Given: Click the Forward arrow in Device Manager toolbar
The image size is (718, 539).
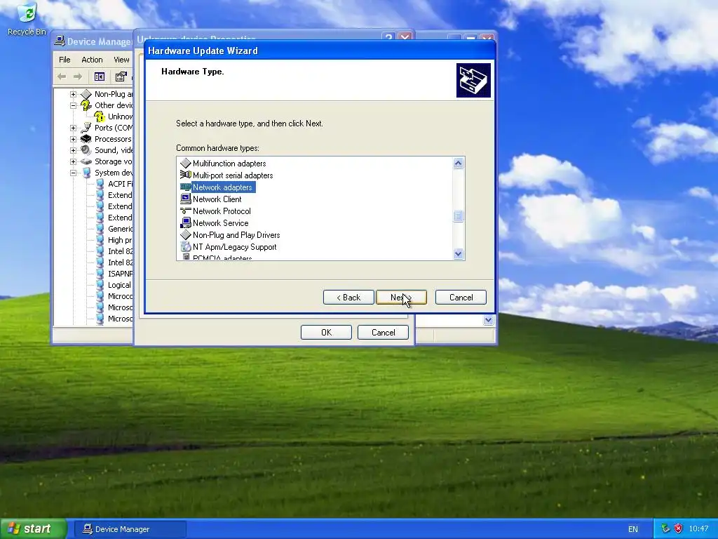Looking at the screenshot, I should (78, 76).
